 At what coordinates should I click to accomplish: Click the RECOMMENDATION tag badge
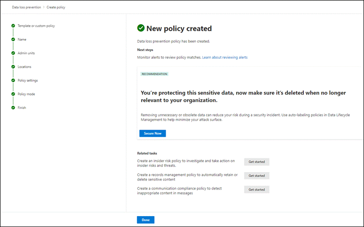pyautogui.click(x=154, y=74)
